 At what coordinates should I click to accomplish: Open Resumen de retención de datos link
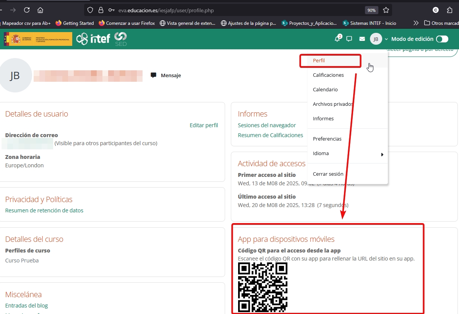tap(44, 210)
